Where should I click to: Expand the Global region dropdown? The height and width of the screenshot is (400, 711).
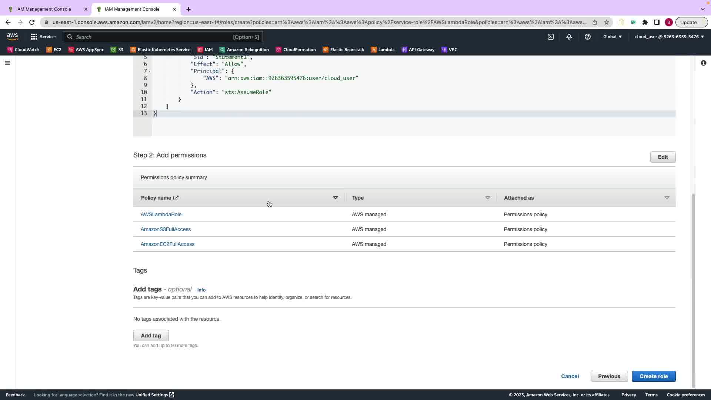612,37
